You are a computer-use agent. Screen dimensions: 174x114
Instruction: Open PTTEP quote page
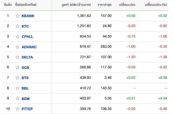(x=27, y=109)
